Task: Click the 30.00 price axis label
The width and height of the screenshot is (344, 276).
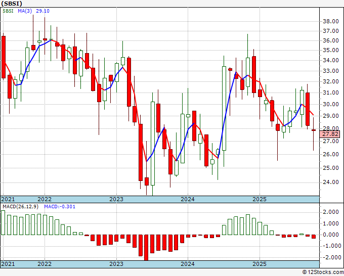Action: [x=330, y=104]
